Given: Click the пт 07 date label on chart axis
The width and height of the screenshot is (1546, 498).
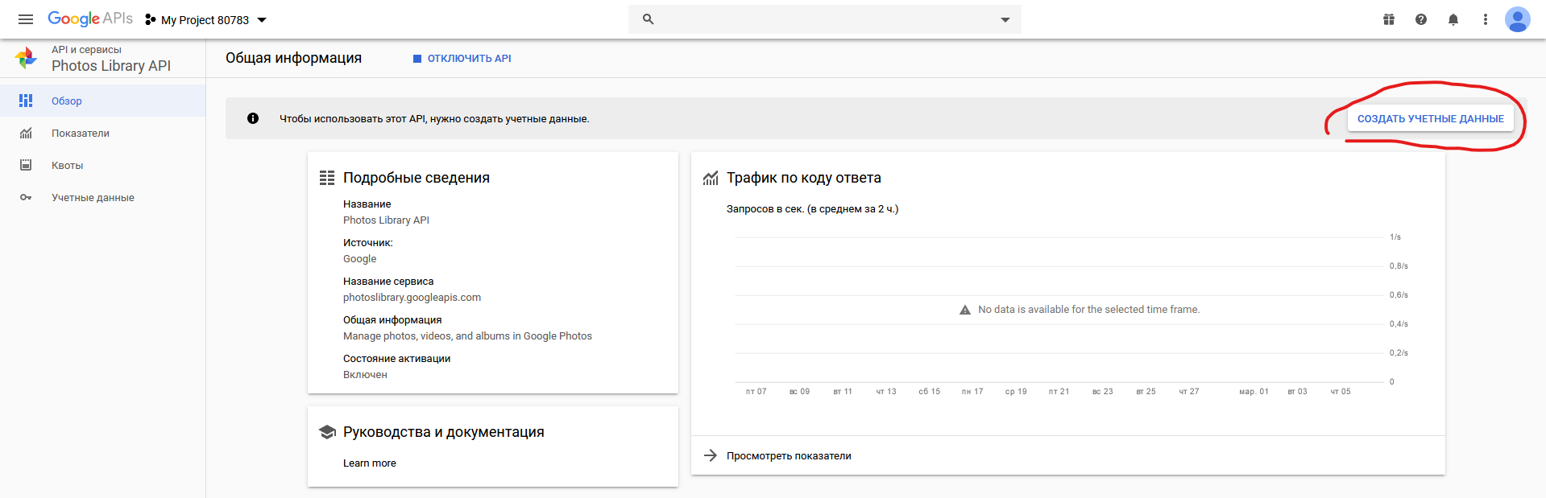Looking at the screenshot, I should coord(756,392).
